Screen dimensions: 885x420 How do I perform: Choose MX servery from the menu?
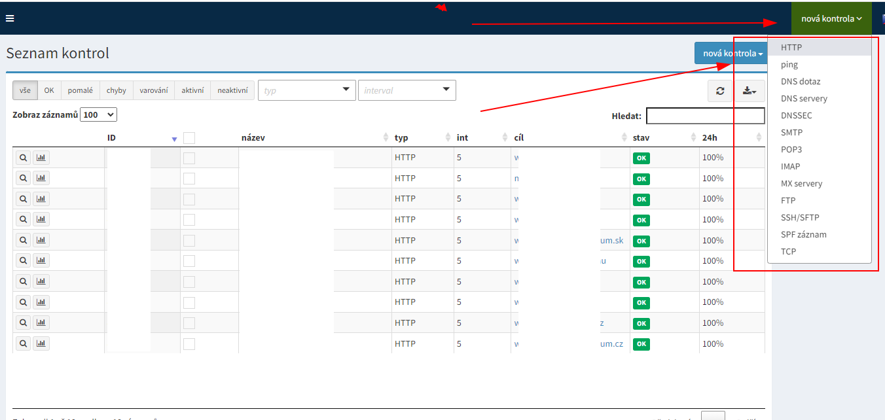tap(820, 184)
